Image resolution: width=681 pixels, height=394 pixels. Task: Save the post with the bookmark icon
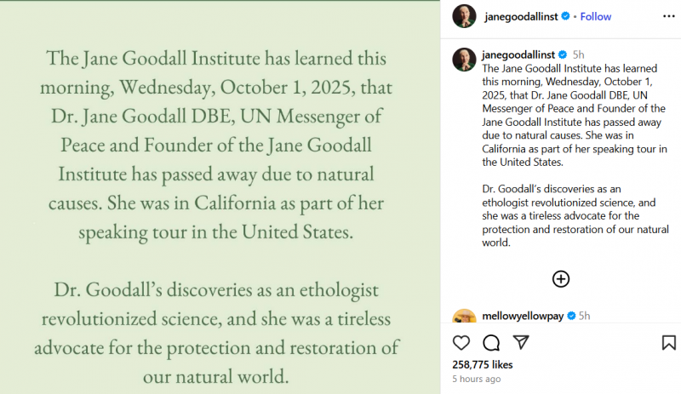[x=668, y=343]
